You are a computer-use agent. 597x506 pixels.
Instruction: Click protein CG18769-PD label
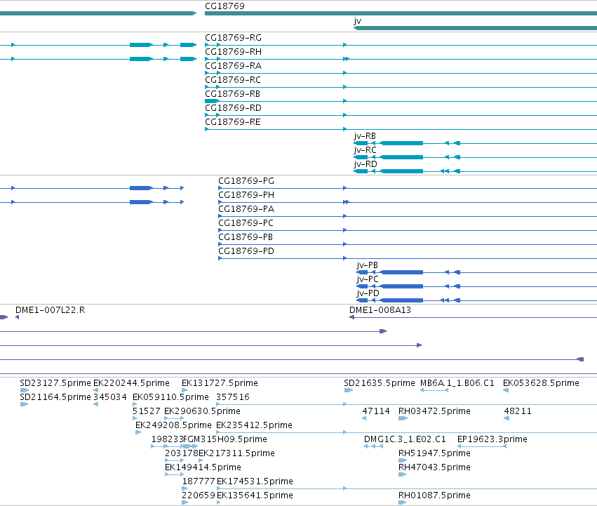246,251
